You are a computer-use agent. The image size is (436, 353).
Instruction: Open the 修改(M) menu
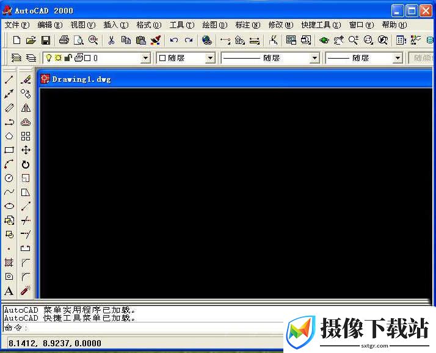(281, 25)
